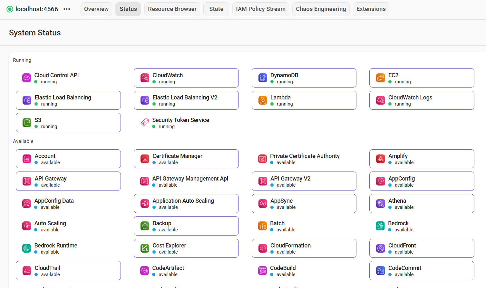Select the API Gateway icon

[26, 181]
